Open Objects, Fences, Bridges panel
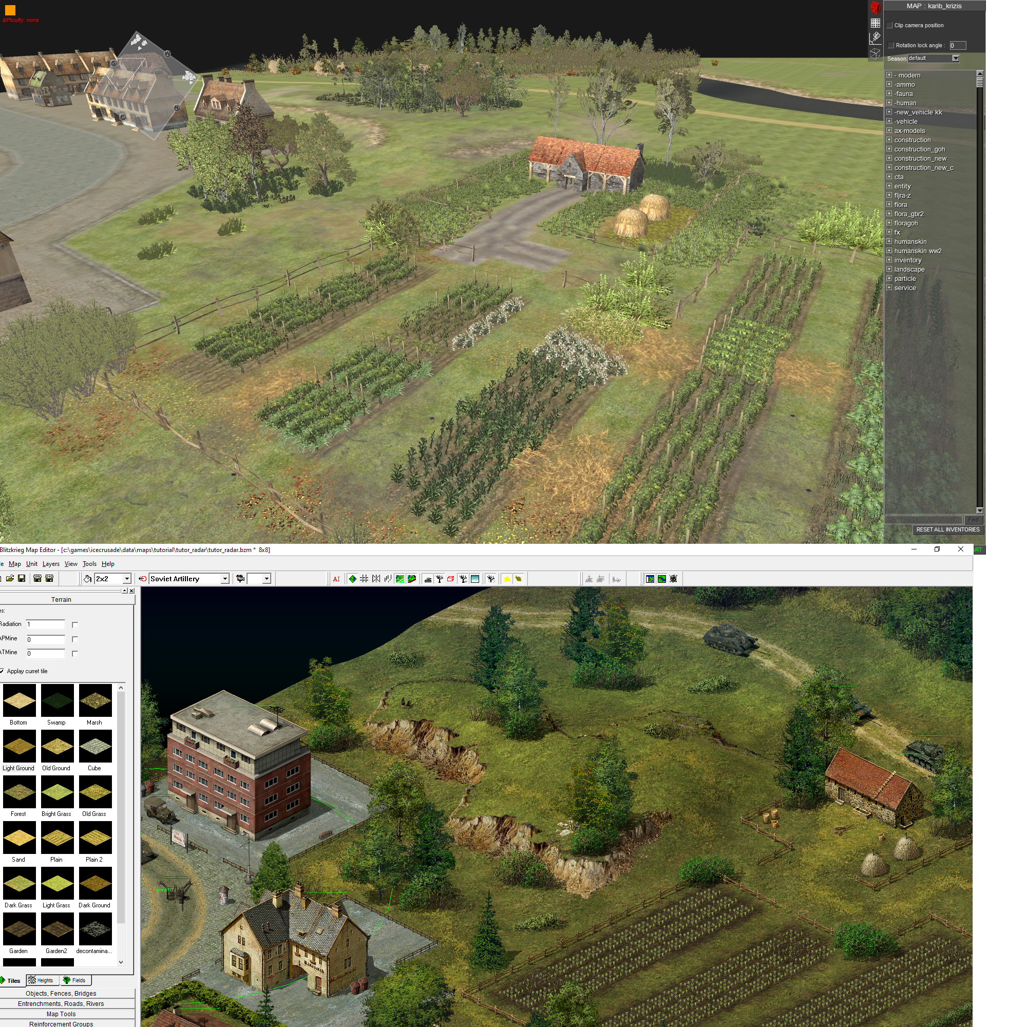Viewport: 1027px width, 1027px height. point(61,994)
